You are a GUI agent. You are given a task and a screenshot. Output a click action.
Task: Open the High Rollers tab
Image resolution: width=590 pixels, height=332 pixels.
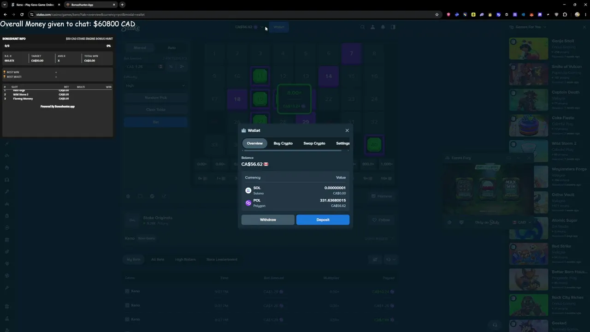pyautogui.click(x=185, y=260)
